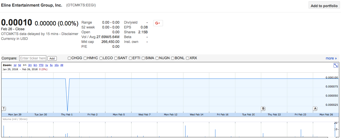Toggle the XRX comparison checkbox
This screenshot has width=341, height=138.
(x=188, y=58)
